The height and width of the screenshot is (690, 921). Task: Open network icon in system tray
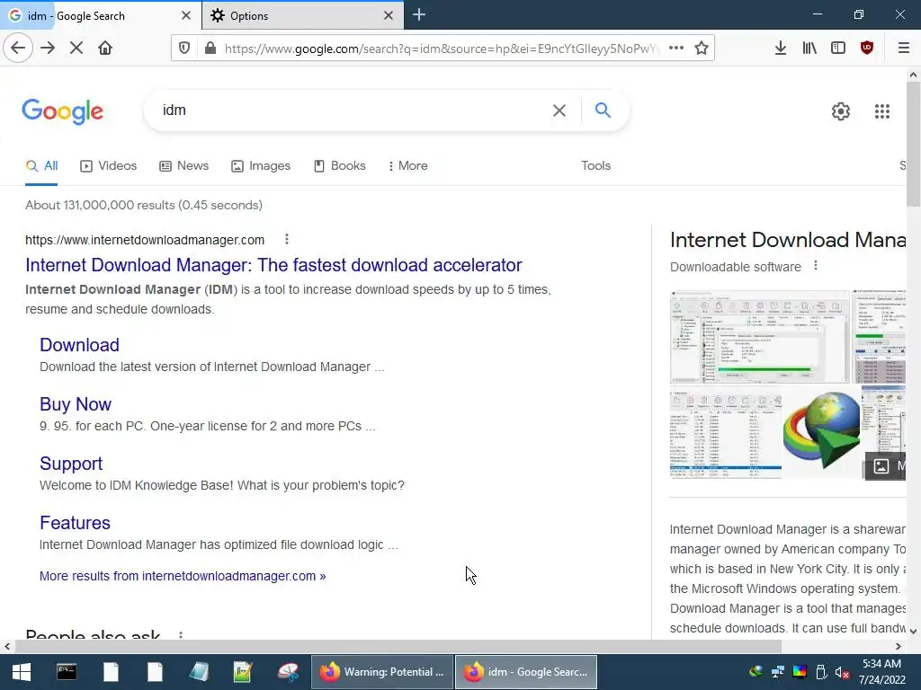[x=778, y=672]
